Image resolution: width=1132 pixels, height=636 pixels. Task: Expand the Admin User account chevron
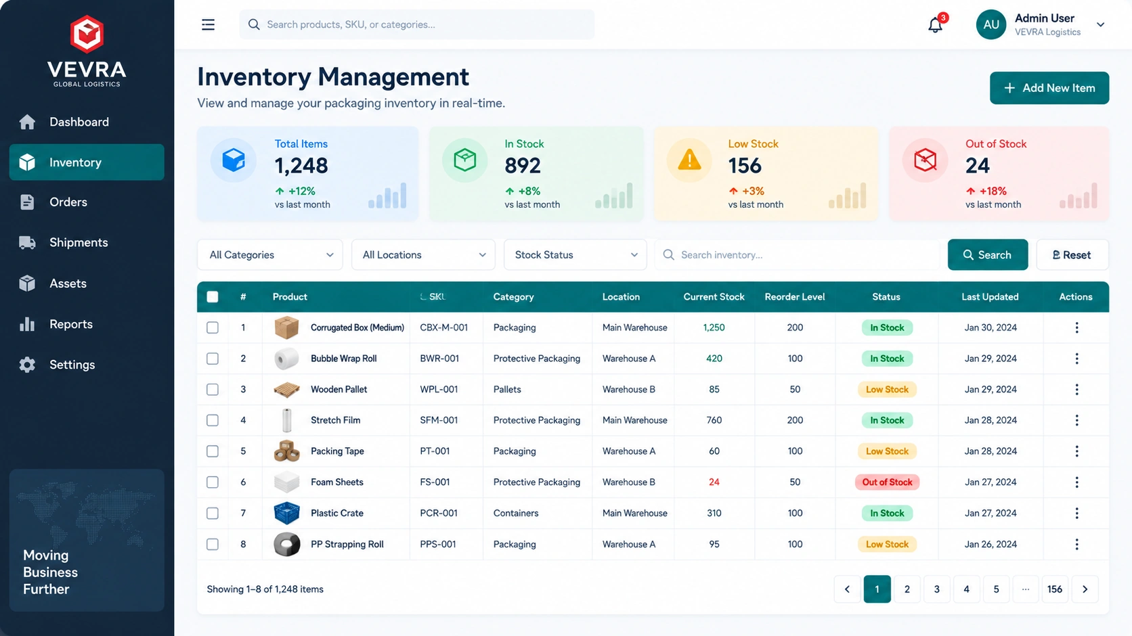(x=1101, y=25)
